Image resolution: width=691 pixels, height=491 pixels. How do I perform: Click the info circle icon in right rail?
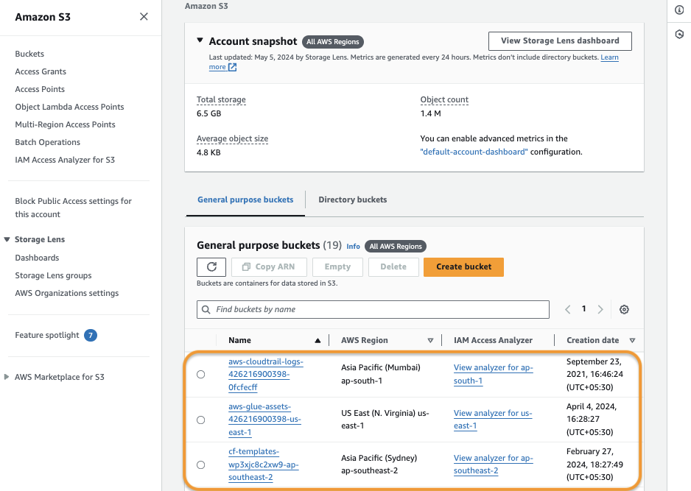tap(679, 10)
